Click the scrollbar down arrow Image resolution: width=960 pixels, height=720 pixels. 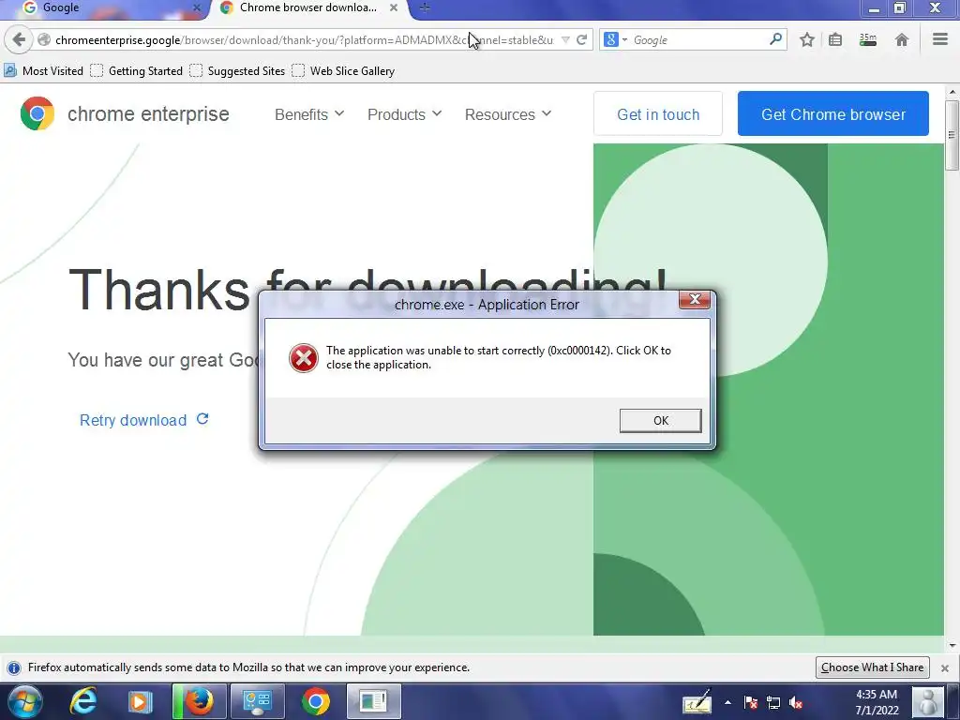tap(952, 645)
